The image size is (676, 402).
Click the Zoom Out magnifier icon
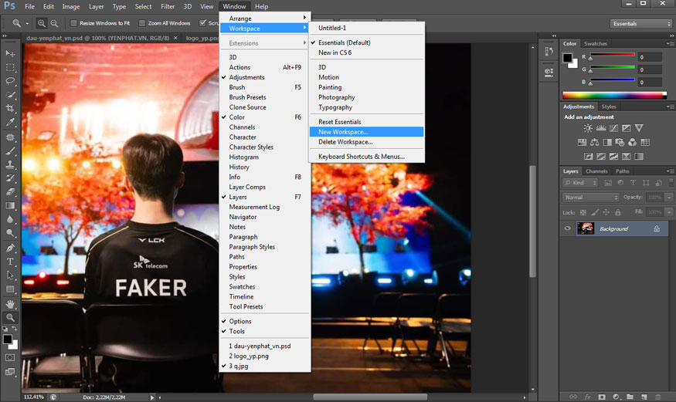pos(53,23)
